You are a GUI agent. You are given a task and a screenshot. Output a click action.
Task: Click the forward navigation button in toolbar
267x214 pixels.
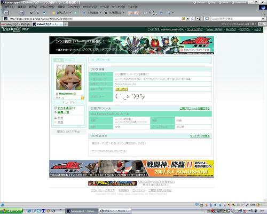(x=21, y=13)
